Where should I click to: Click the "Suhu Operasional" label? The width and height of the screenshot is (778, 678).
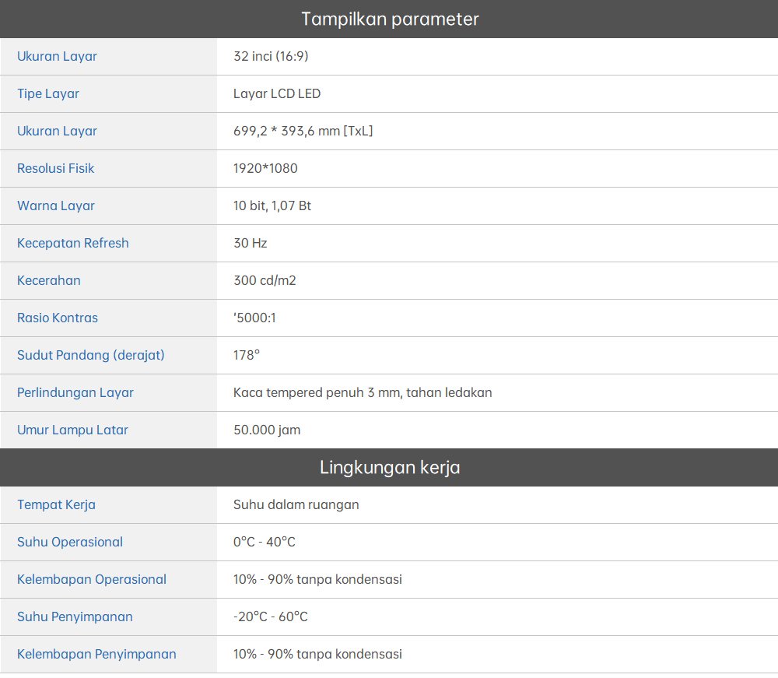[x=70, y=542]
